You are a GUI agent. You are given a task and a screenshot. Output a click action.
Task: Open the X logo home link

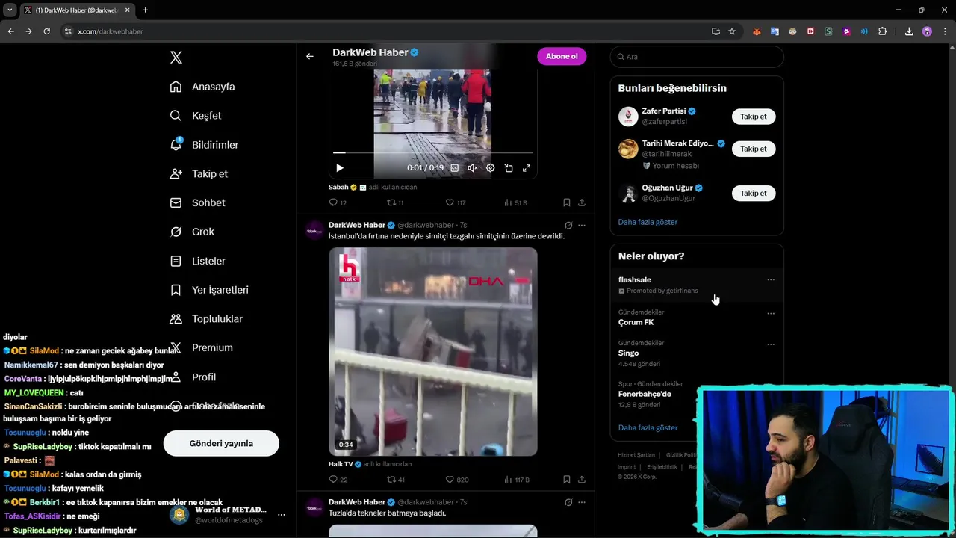pyautogui.click(x=176, y=58)
